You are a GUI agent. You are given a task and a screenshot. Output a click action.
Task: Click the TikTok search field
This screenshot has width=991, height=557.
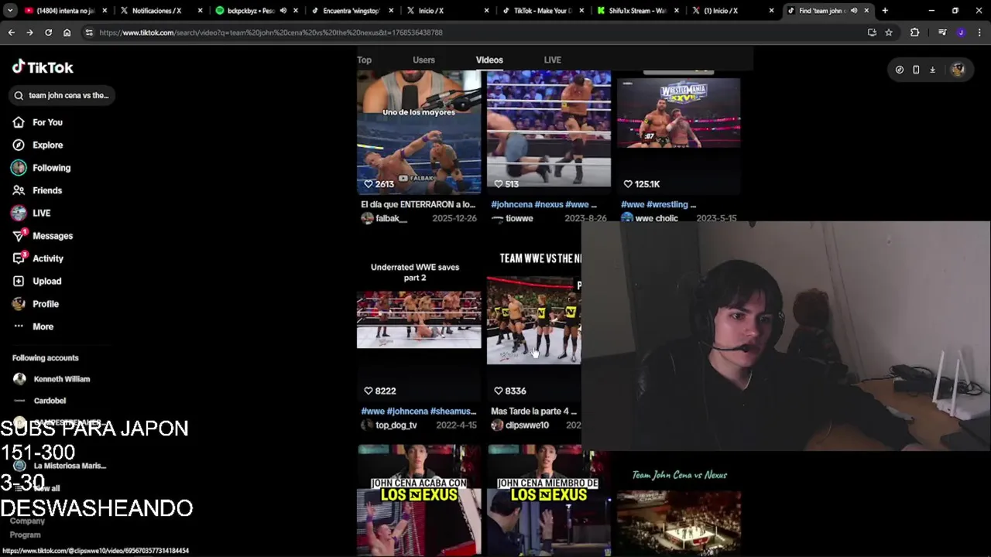point(62,95)
